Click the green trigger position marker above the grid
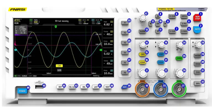Image resolution: width=212 pixels, height=110 pixels. tap(56, 27)
